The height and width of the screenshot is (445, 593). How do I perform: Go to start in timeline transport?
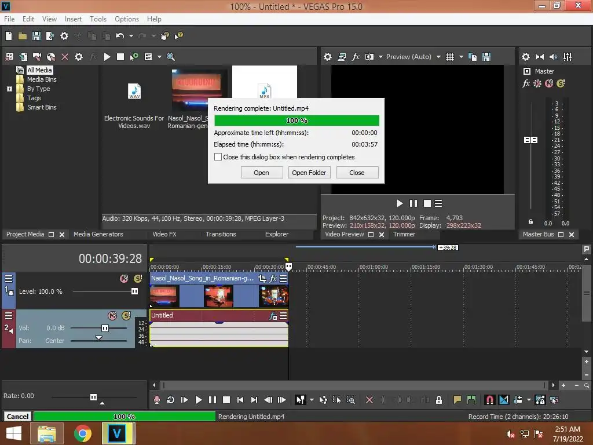point(240,400)
